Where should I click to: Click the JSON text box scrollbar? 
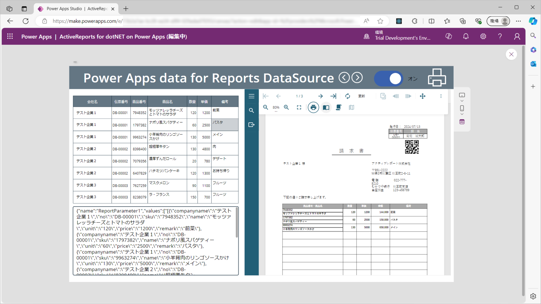click(237, 223)
